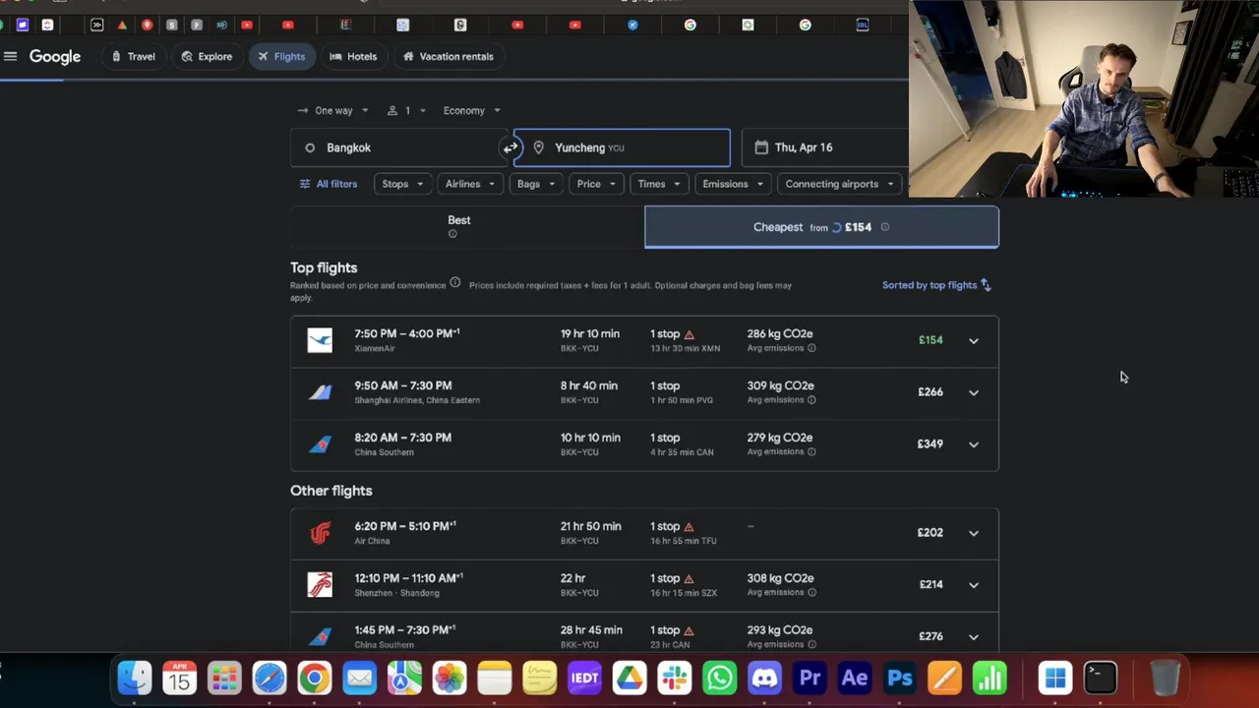The height and width of the screenshot is (708, 1259).
Task: Open the All filters panel
Action: point(329,184)
